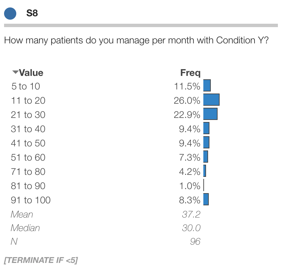The height and width of the screenshot is (267, 284).
Task: Click the blue circle icon beside S8
Action: click(x=11, y=14)
